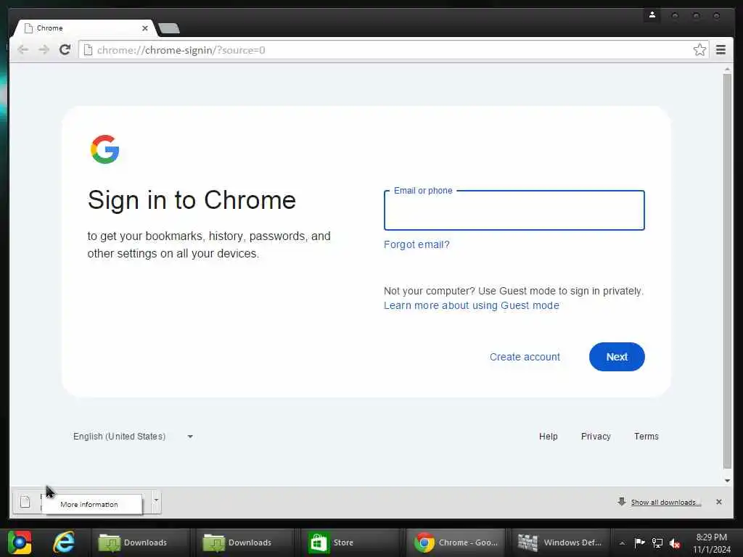Go back using the back arrow

click(22, 50)
